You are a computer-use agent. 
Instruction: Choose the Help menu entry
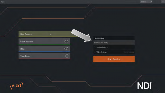[44, 49]
